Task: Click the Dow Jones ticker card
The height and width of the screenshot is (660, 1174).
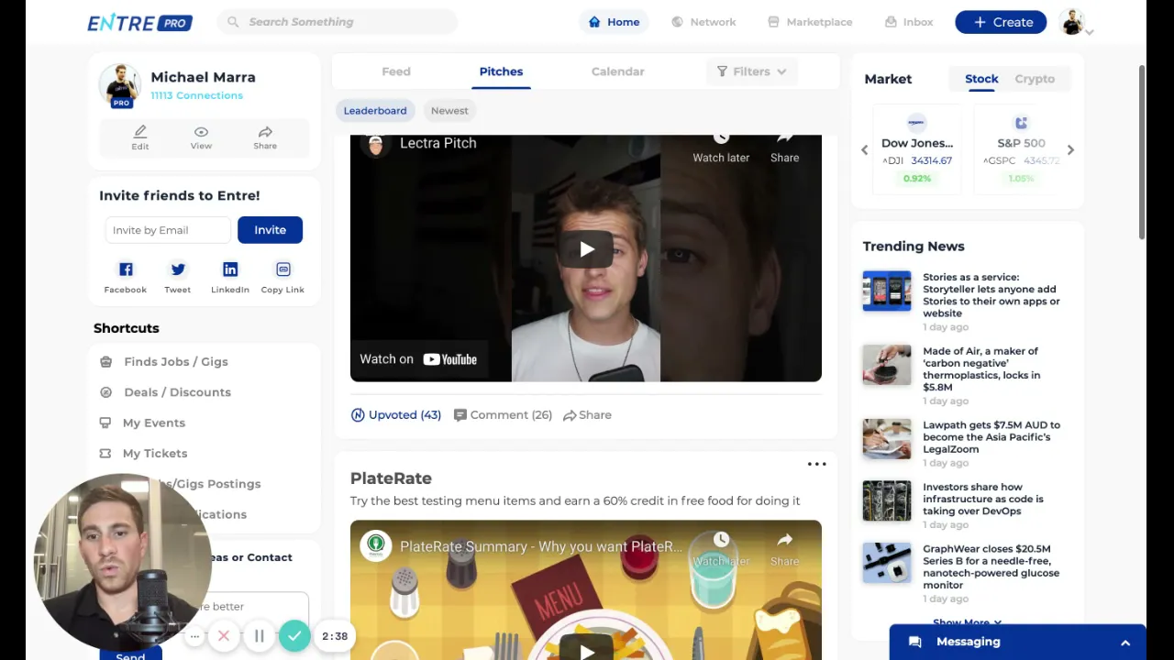Action: click(917, 149)
